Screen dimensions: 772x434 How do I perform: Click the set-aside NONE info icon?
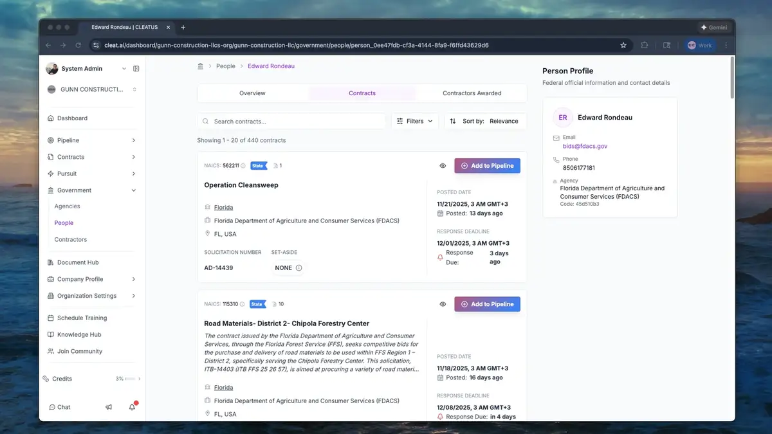[299, 268]
